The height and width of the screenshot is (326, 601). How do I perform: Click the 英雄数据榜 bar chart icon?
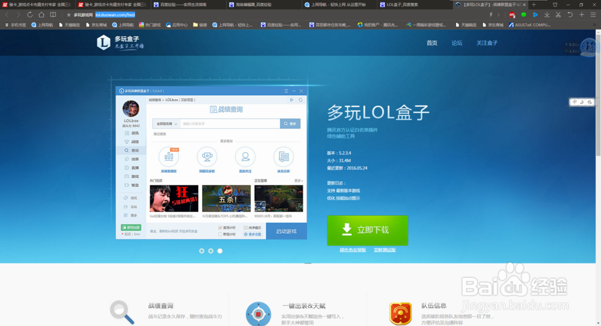coord(169,156)
